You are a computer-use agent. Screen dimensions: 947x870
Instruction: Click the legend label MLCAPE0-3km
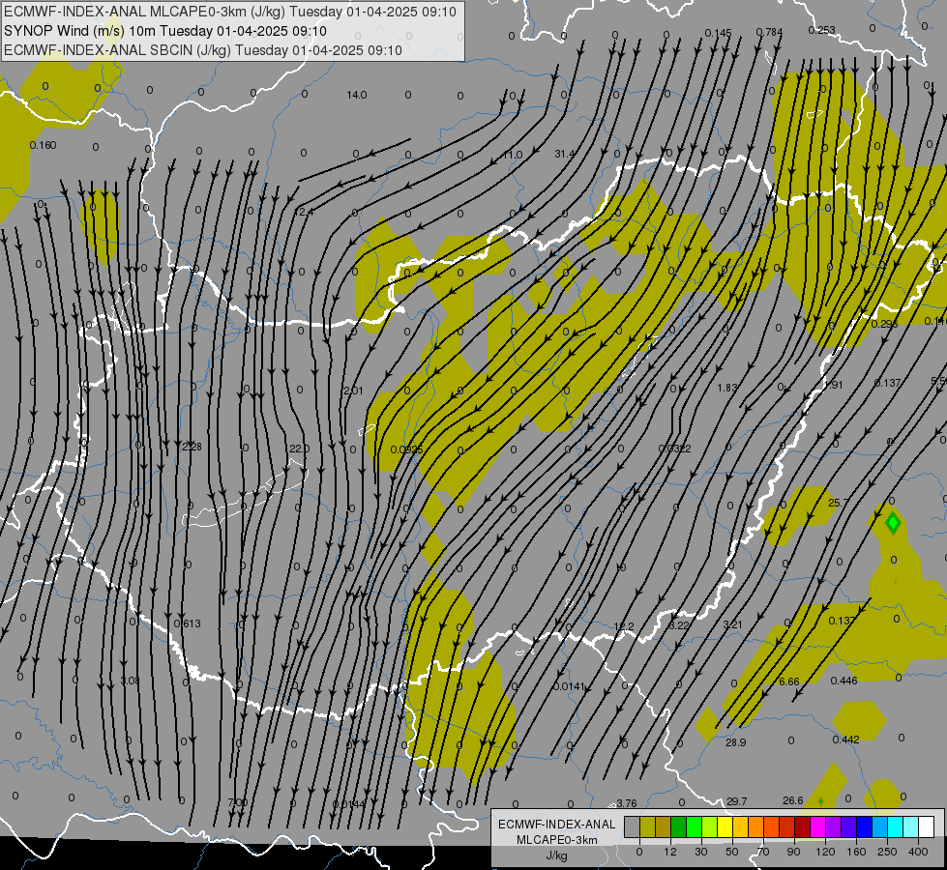click(x=557, y=840)
